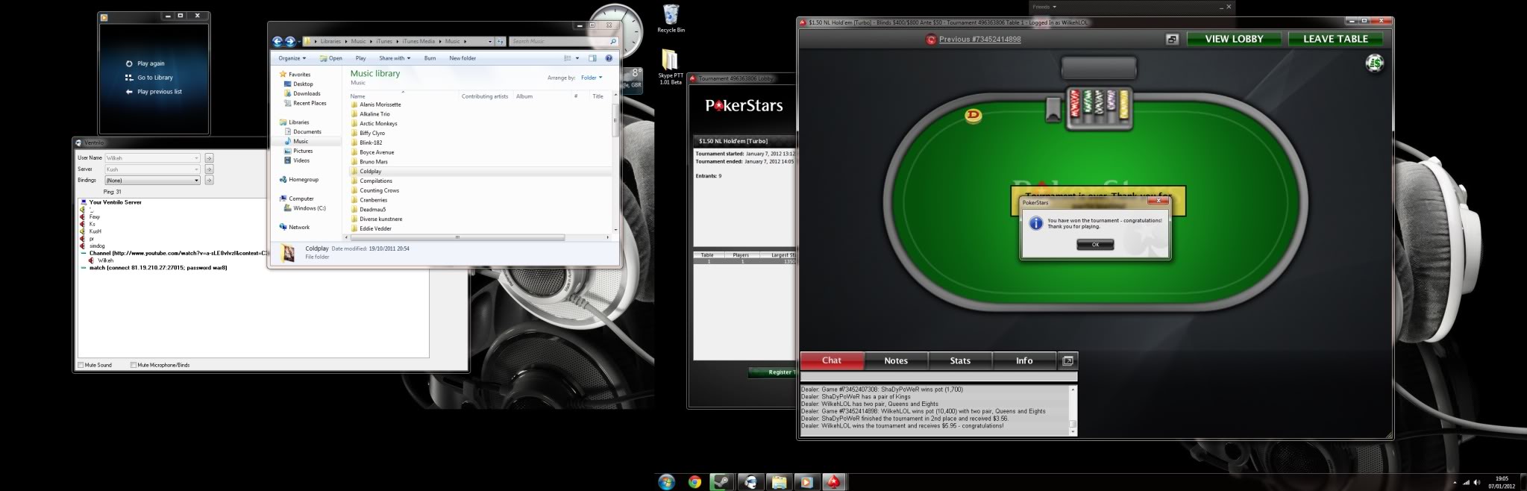Click Go to Library in the media player
Screen dimensions: 1527x491
click(149, 78)
